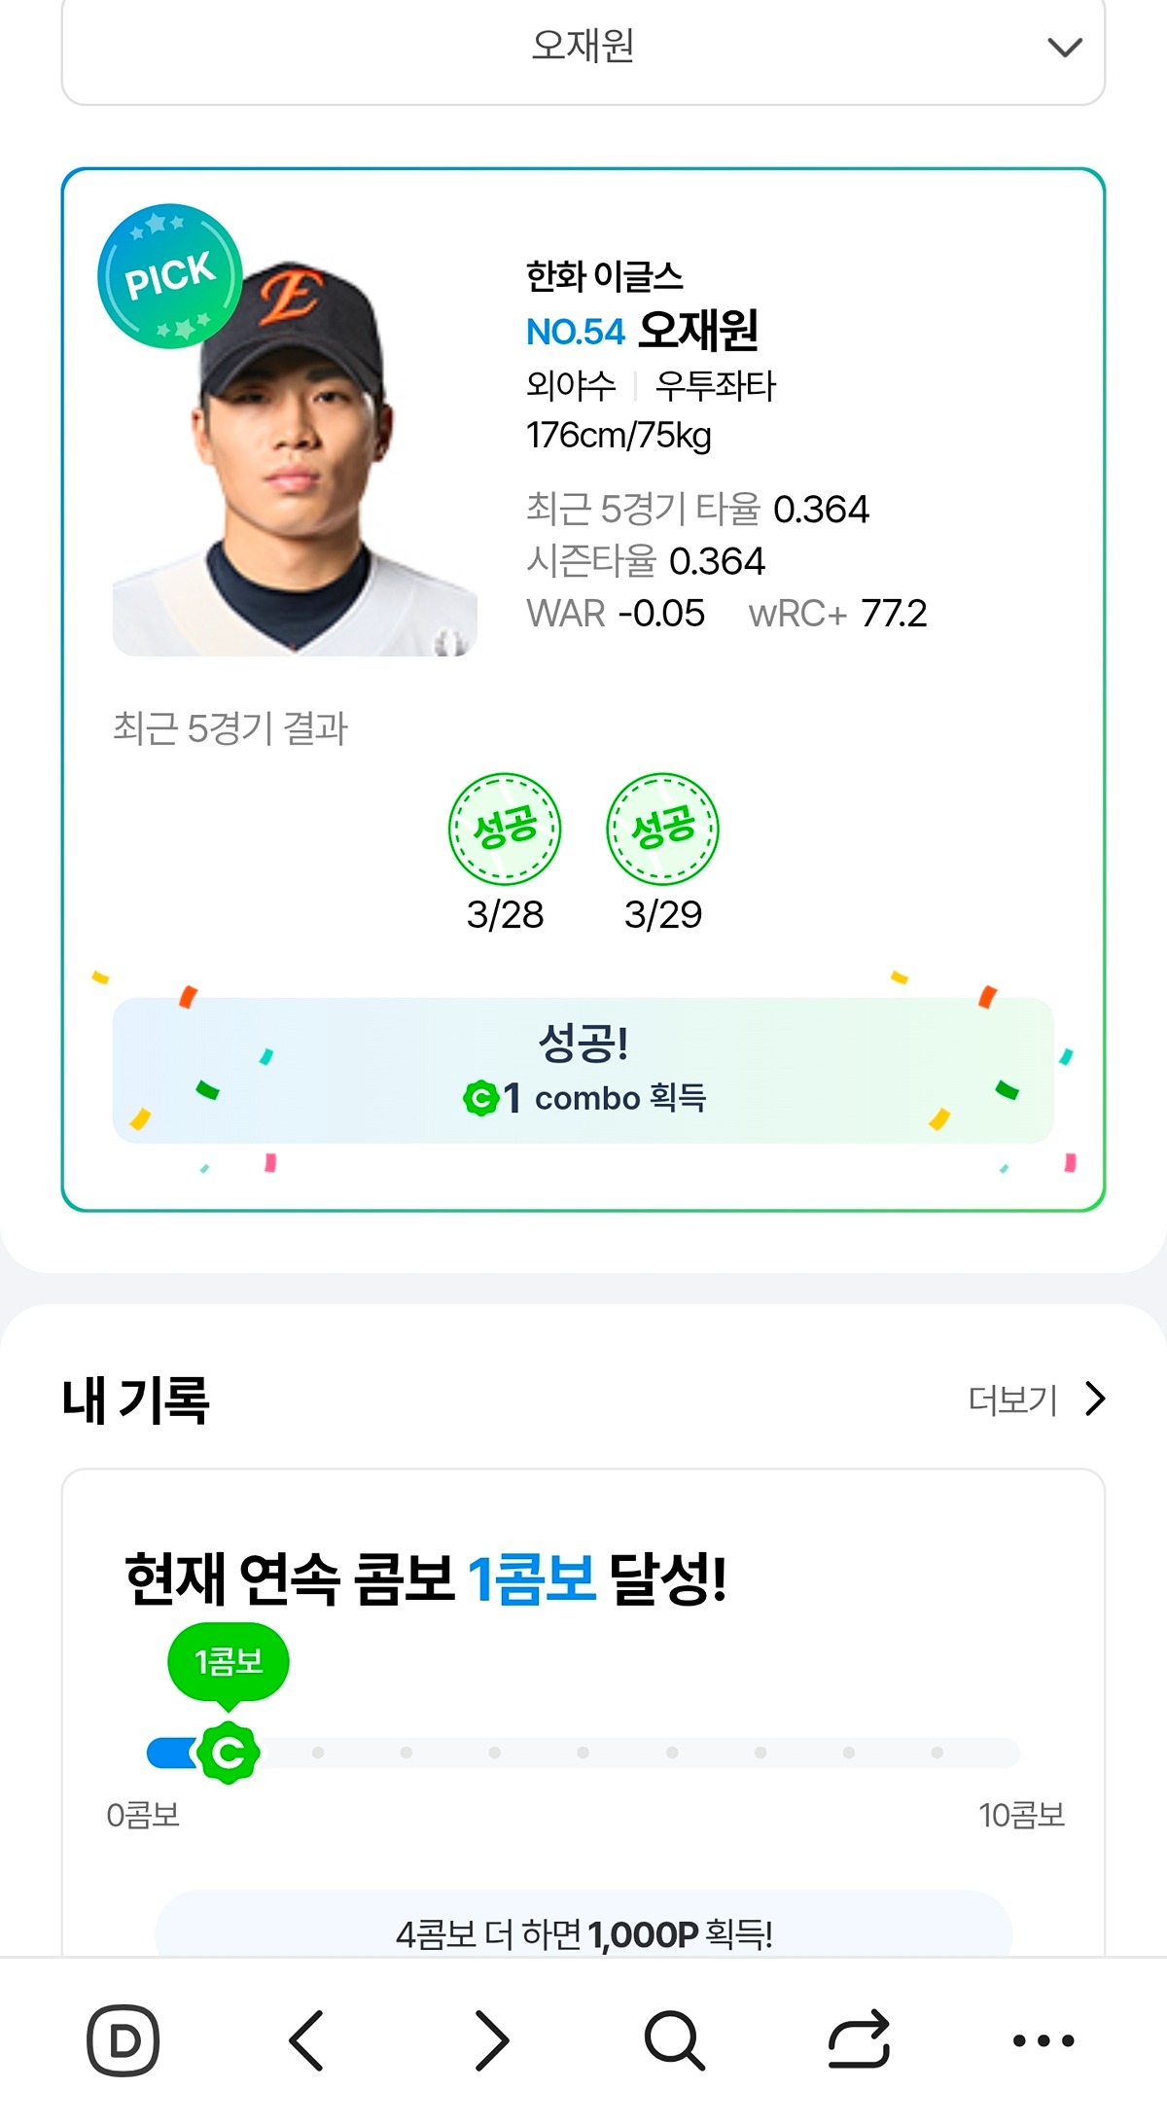Tap the 더보기 chevron arrow
This screenshot has width=1167, height=2125.
pos(1096,1399)
